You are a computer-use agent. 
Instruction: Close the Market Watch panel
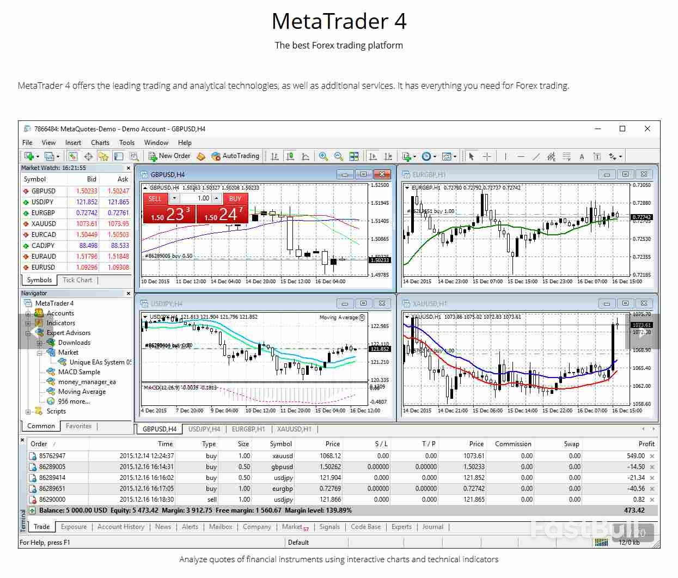point(129,168)
